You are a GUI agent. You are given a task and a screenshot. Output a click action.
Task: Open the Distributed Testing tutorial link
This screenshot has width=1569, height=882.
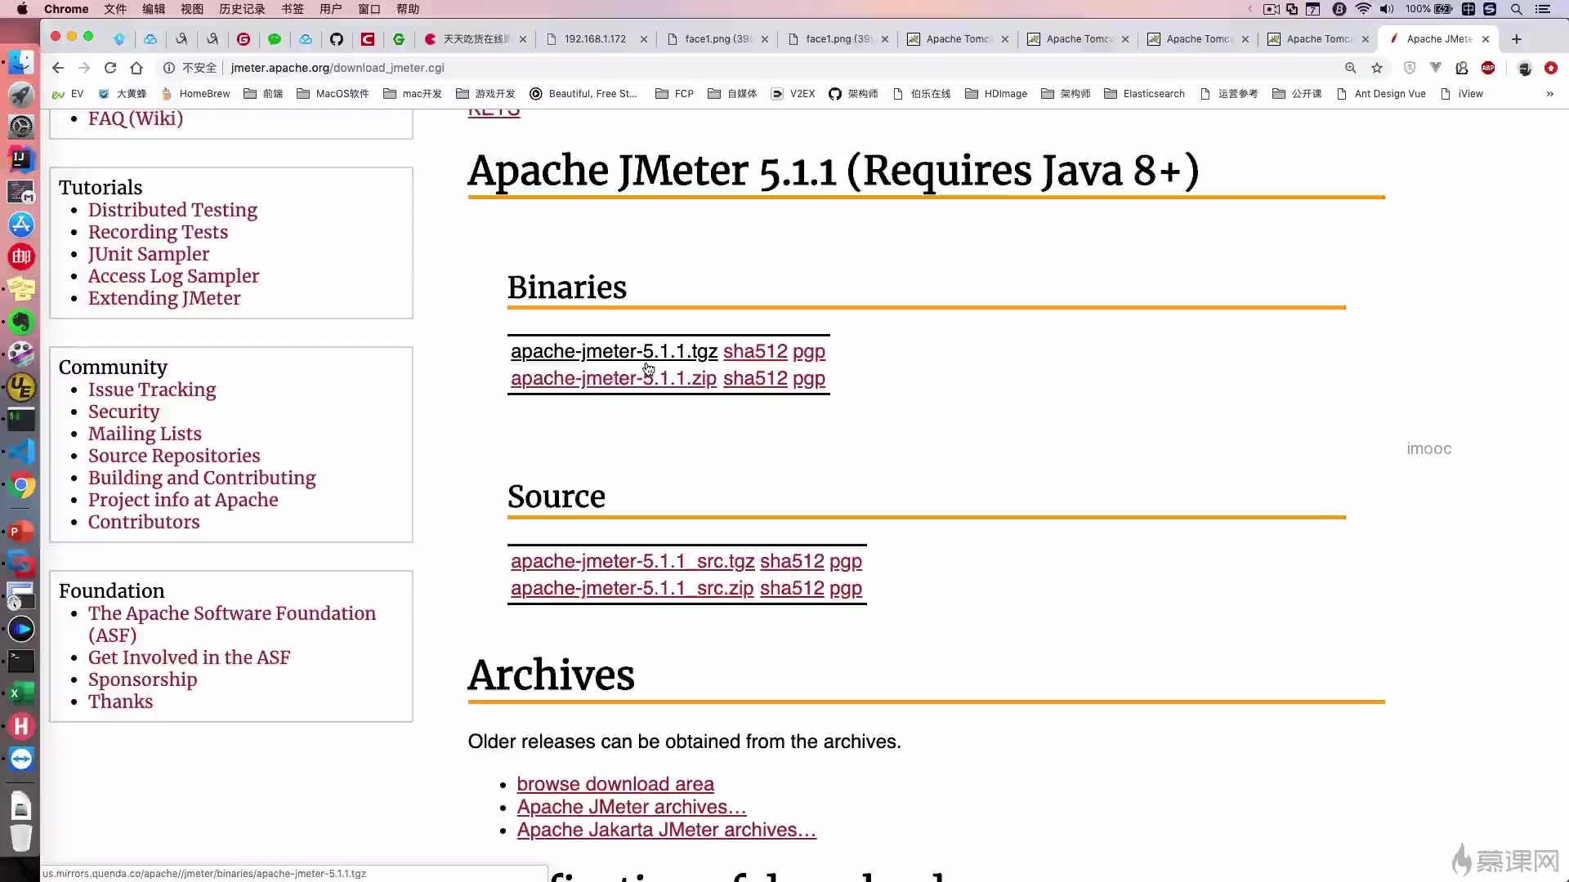click(172, 210)
